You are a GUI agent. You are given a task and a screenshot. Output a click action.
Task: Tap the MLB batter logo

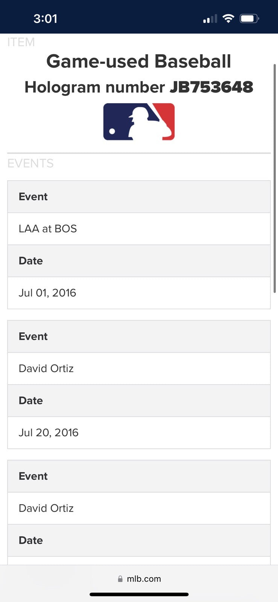pyautogui.click(x=139, y=122)
